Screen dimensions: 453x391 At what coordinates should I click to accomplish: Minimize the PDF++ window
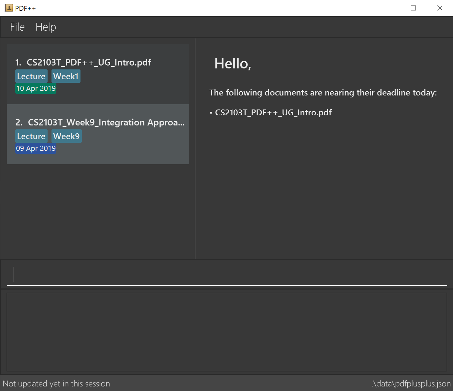pyautogui.click(x=387, y=8)
